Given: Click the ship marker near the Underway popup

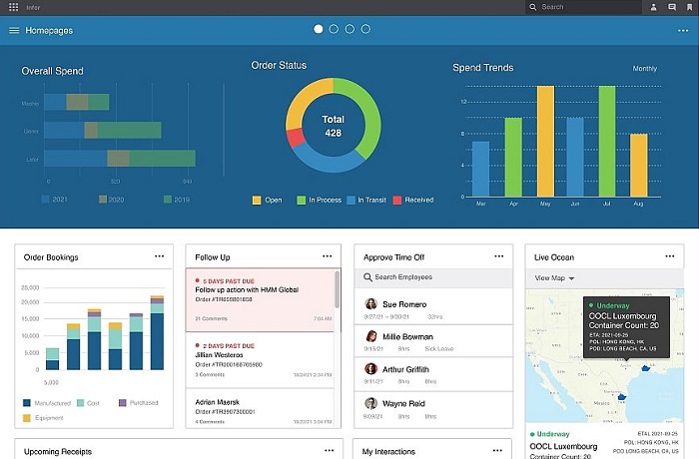Looking at the screenshot, I should (645, 368).
